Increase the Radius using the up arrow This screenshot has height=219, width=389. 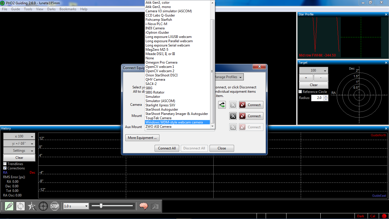(x=326, y=96)
